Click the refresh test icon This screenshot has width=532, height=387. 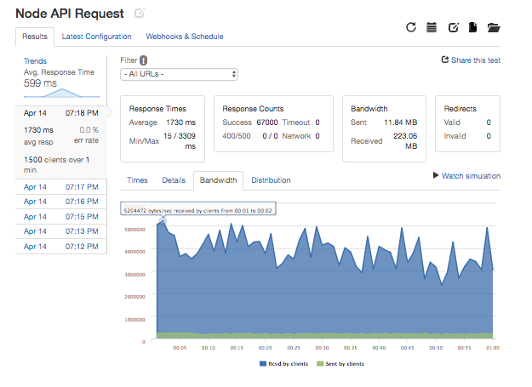[411, 27]
